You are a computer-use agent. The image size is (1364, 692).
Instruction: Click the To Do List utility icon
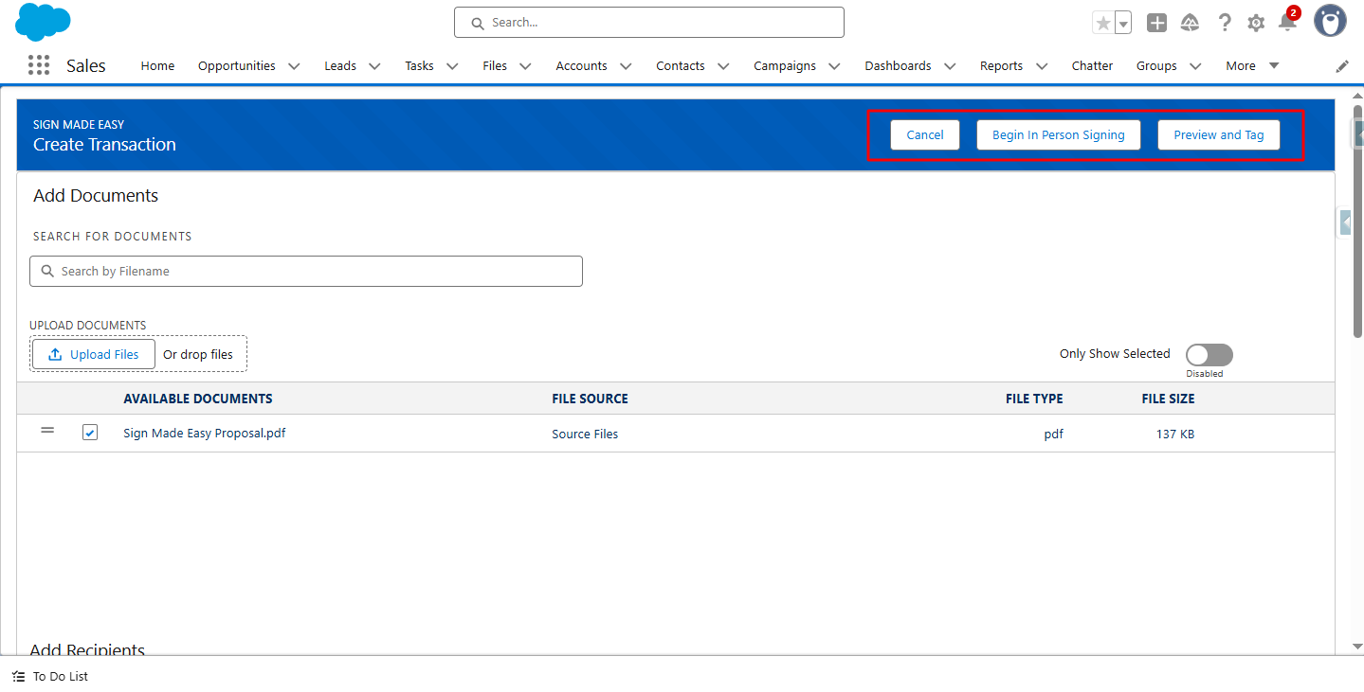[19, 677]
